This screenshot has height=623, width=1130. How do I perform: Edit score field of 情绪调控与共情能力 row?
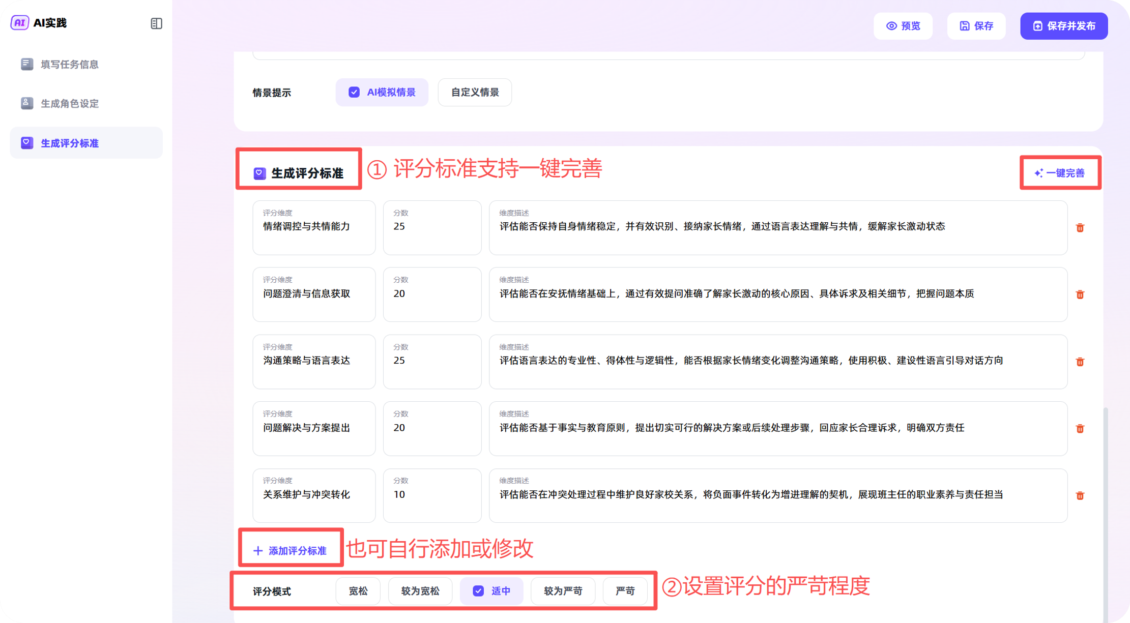(x=432, y=227)
